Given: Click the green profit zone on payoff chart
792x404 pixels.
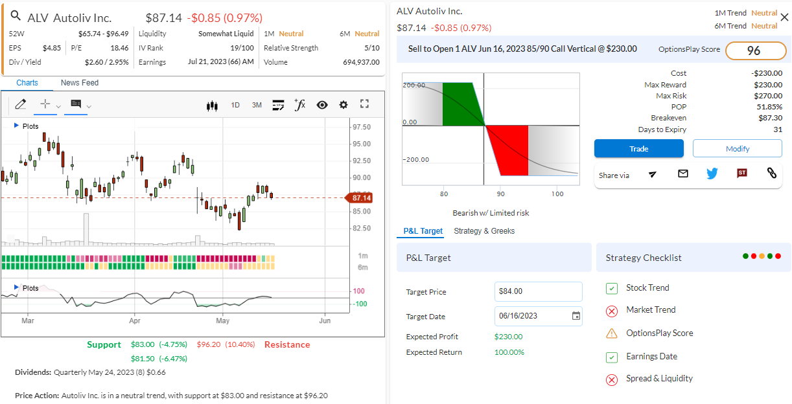Looking at the screenshot, I should click(x=461, y=104).
